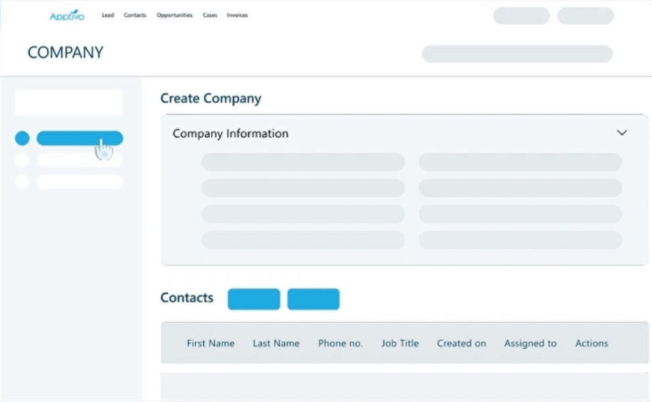Click the second blue button beside Contacts
The height and width of the screenshot is (402, 652).
(313, 299)
